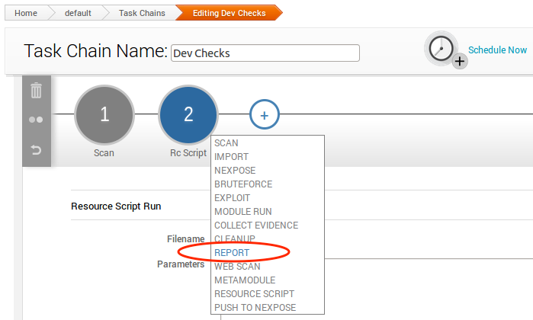Select EXPLOIT task option
The width and height of the screenshot is (533, 320).
click(x=233, y=198)
